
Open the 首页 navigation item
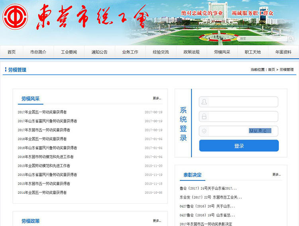[x=12, y=52]
